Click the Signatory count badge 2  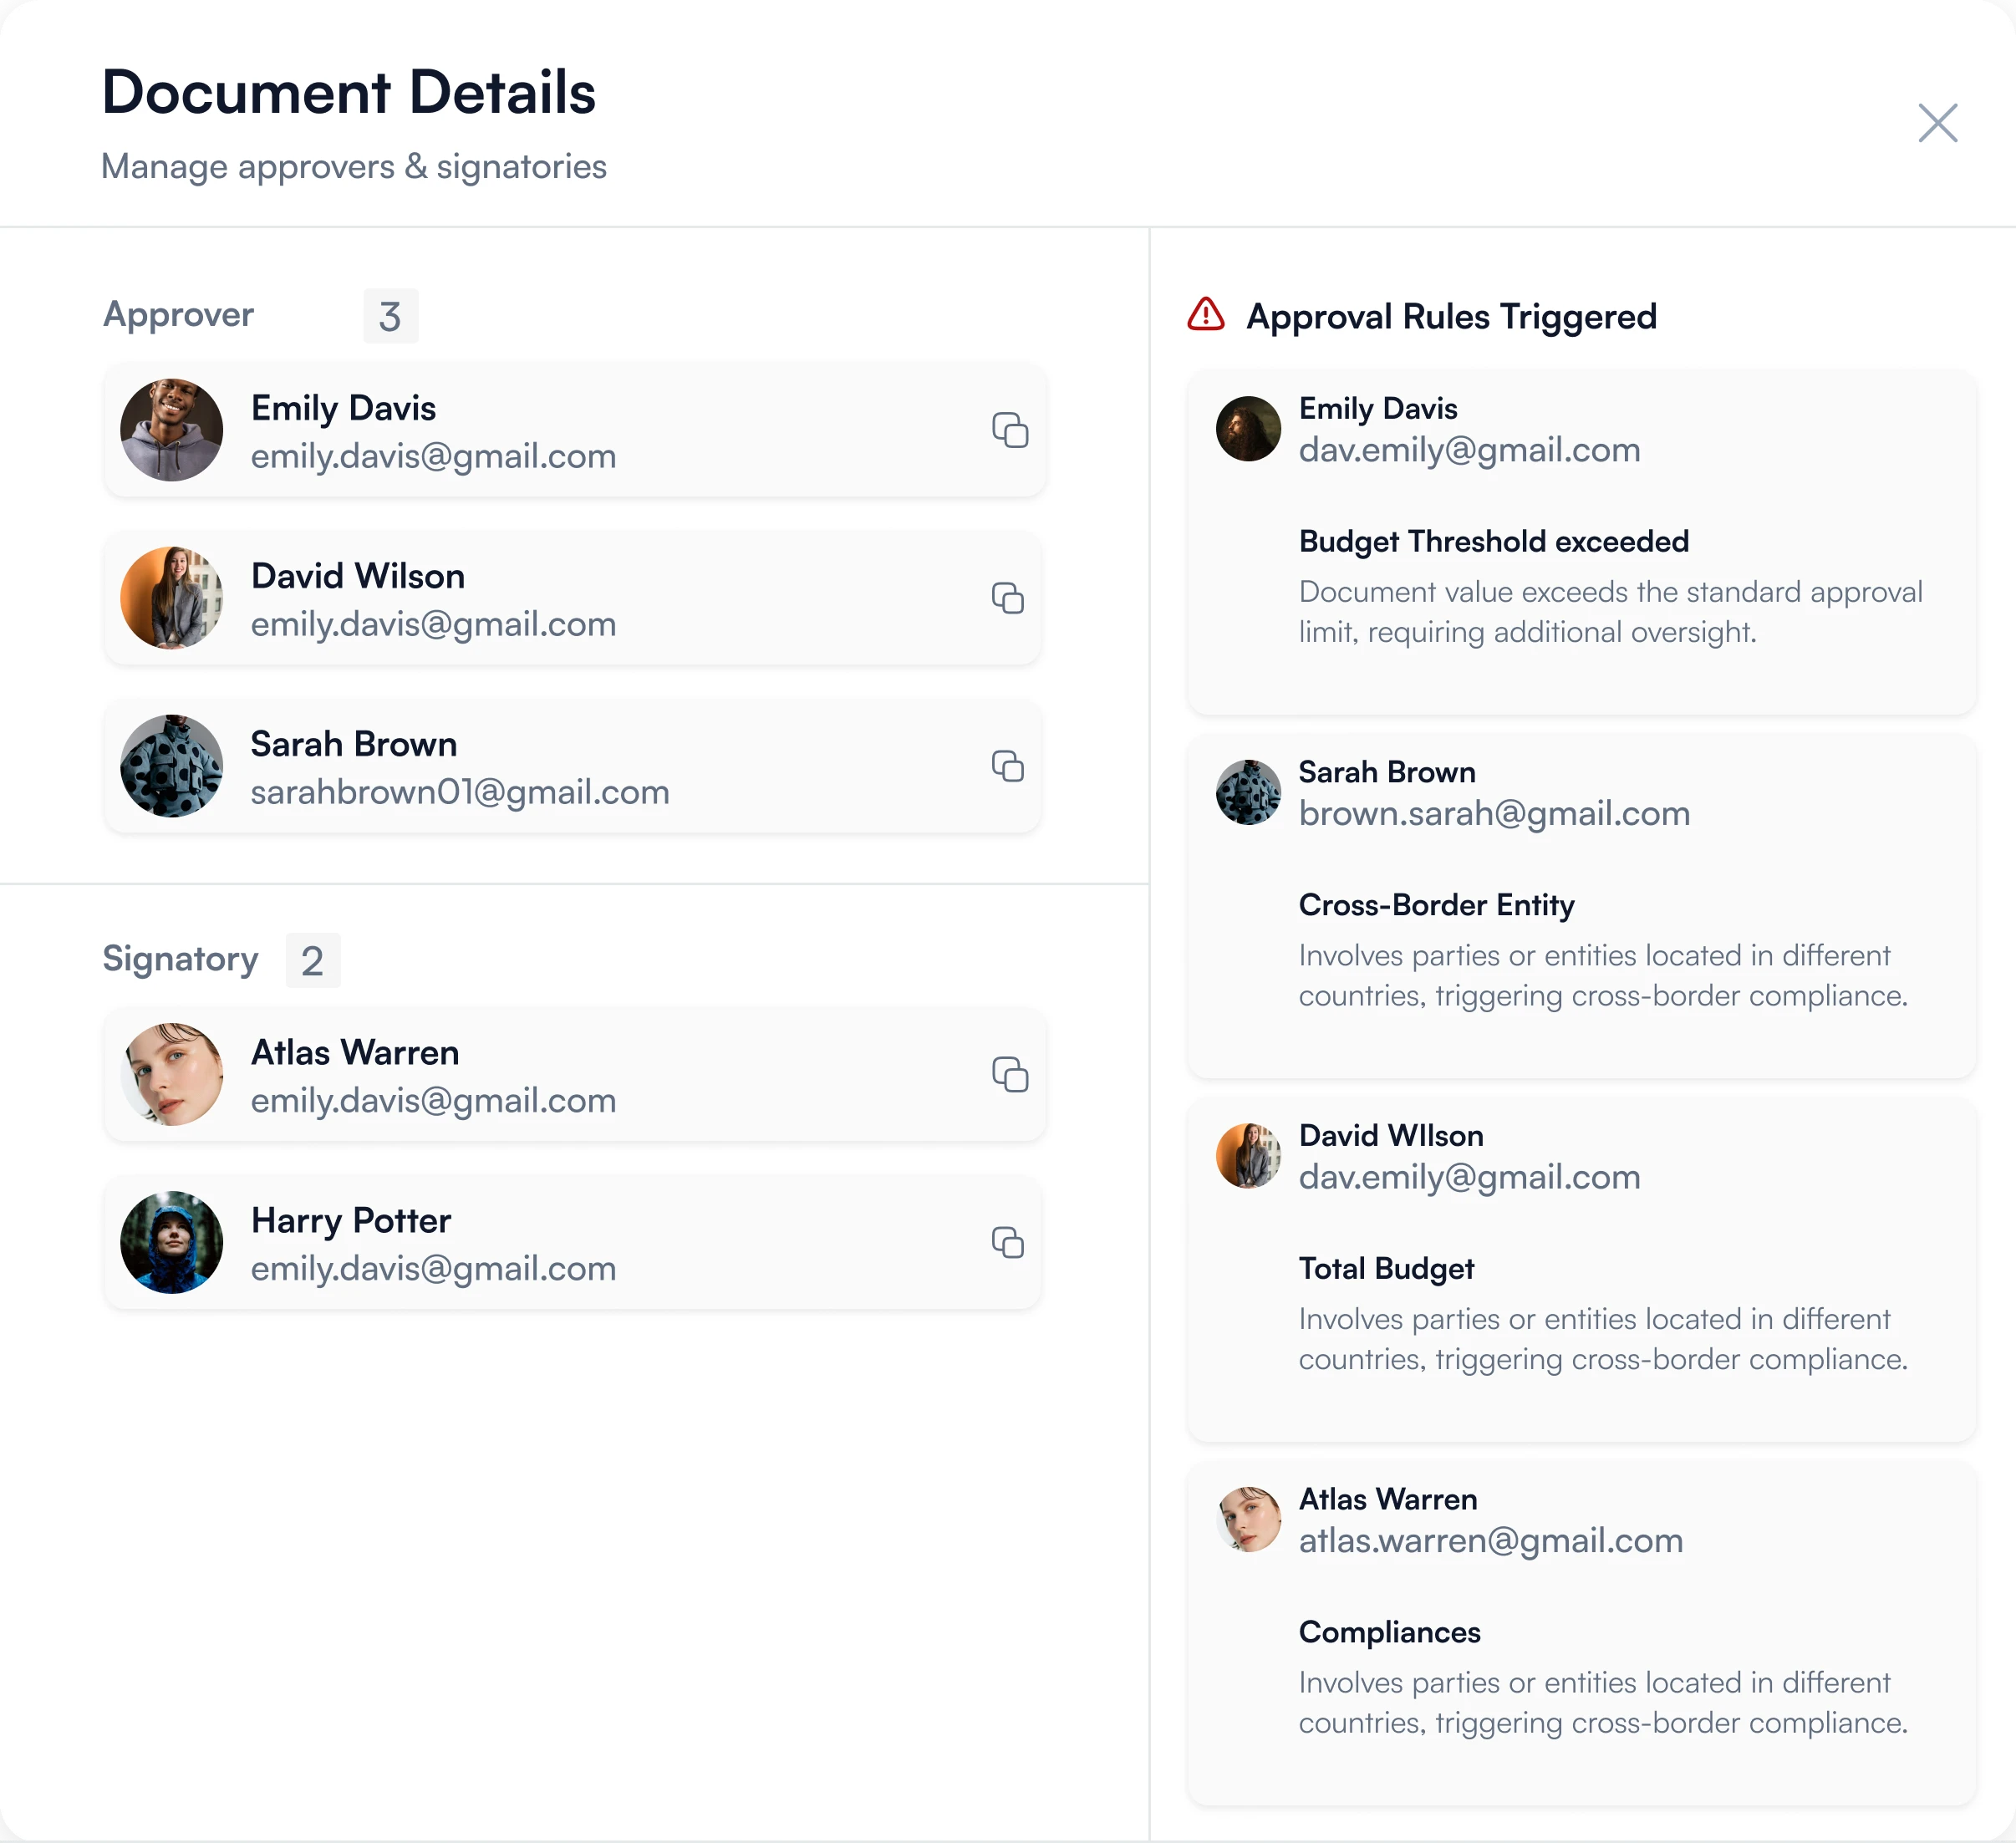(313, 961)
